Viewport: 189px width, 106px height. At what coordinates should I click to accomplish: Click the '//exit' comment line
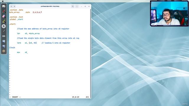tap(12, 48)
